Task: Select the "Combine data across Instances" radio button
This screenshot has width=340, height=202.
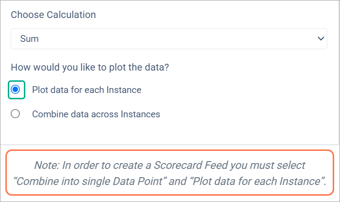Action: [x=16, y=114]
